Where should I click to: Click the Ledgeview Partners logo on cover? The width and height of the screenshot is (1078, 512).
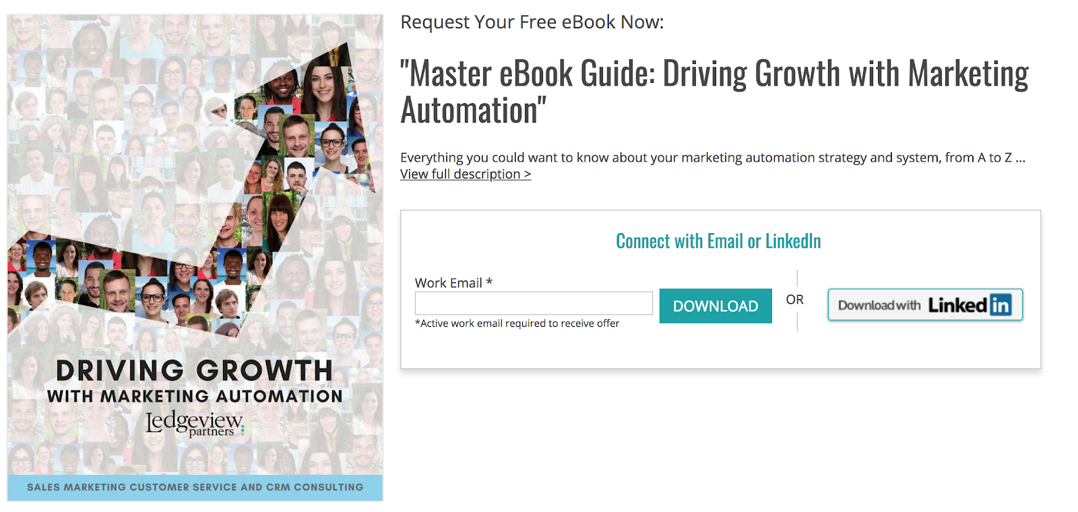(x=195, y=423)
